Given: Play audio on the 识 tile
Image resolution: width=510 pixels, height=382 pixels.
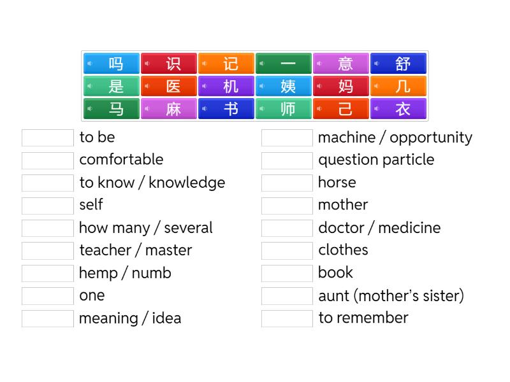Looking at the screenshot, I should (147, 64).
